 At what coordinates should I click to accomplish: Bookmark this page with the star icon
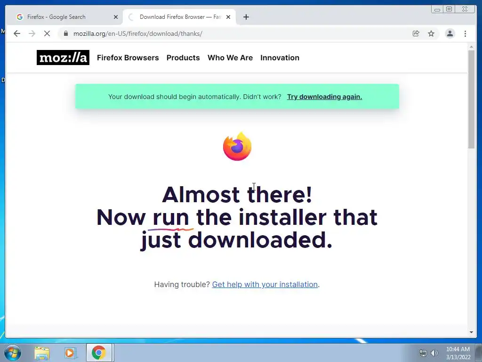[x=431, y=33]
